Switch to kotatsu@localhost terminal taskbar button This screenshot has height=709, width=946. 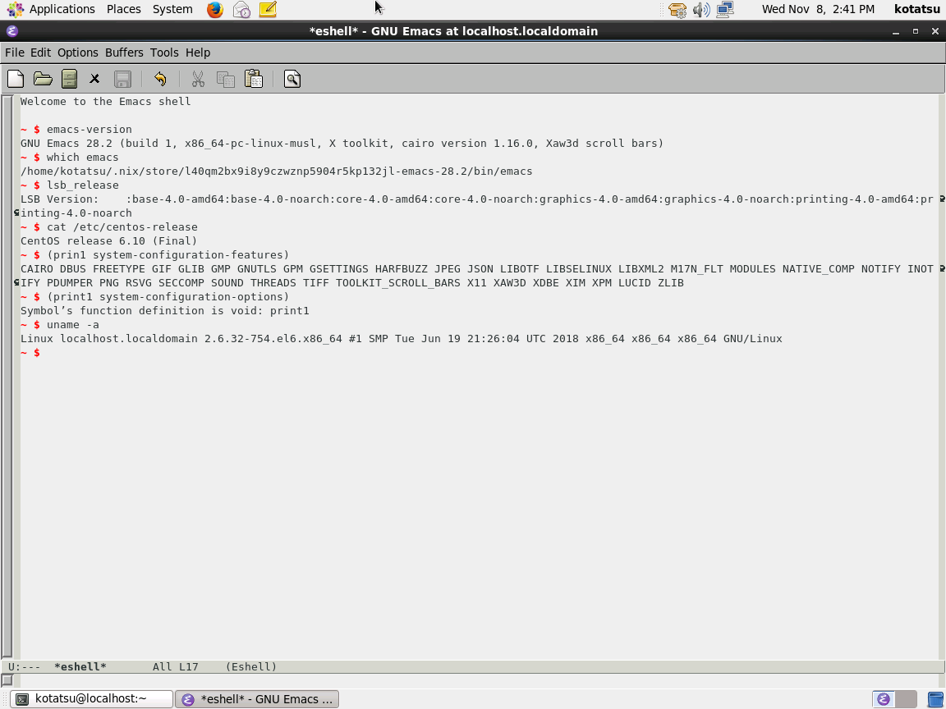point(91,699)
